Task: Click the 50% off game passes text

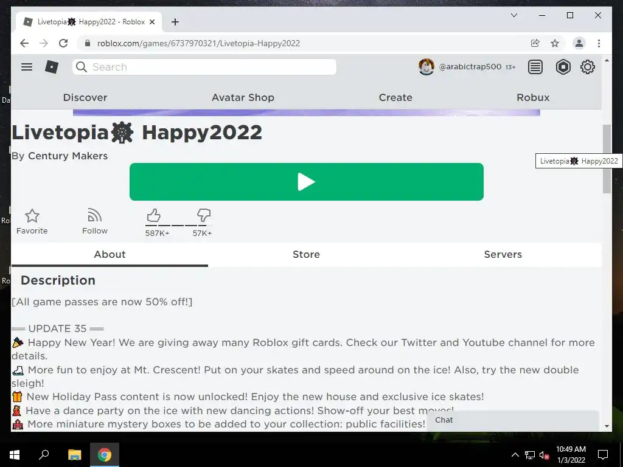Action: click(x=102, y=302)
